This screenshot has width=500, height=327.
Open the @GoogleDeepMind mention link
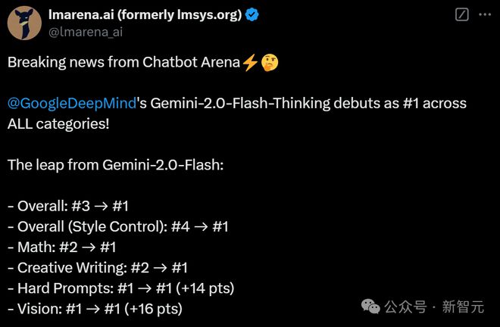point(72,104)
